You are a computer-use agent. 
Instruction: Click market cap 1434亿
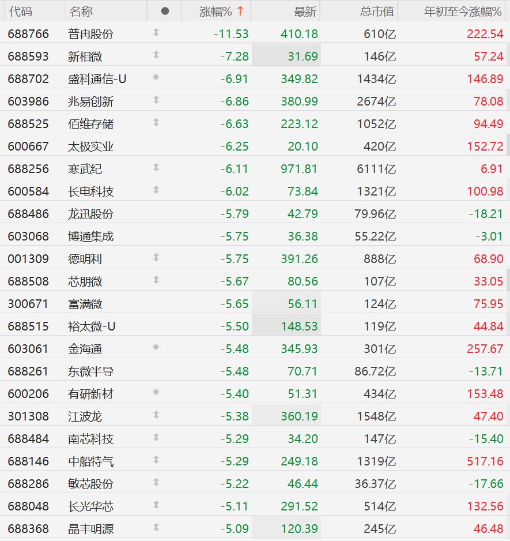pos(376,79)
